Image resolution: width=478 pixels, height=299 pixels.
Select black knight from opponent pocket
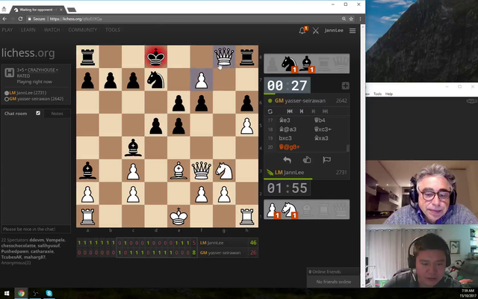point(289,64)
